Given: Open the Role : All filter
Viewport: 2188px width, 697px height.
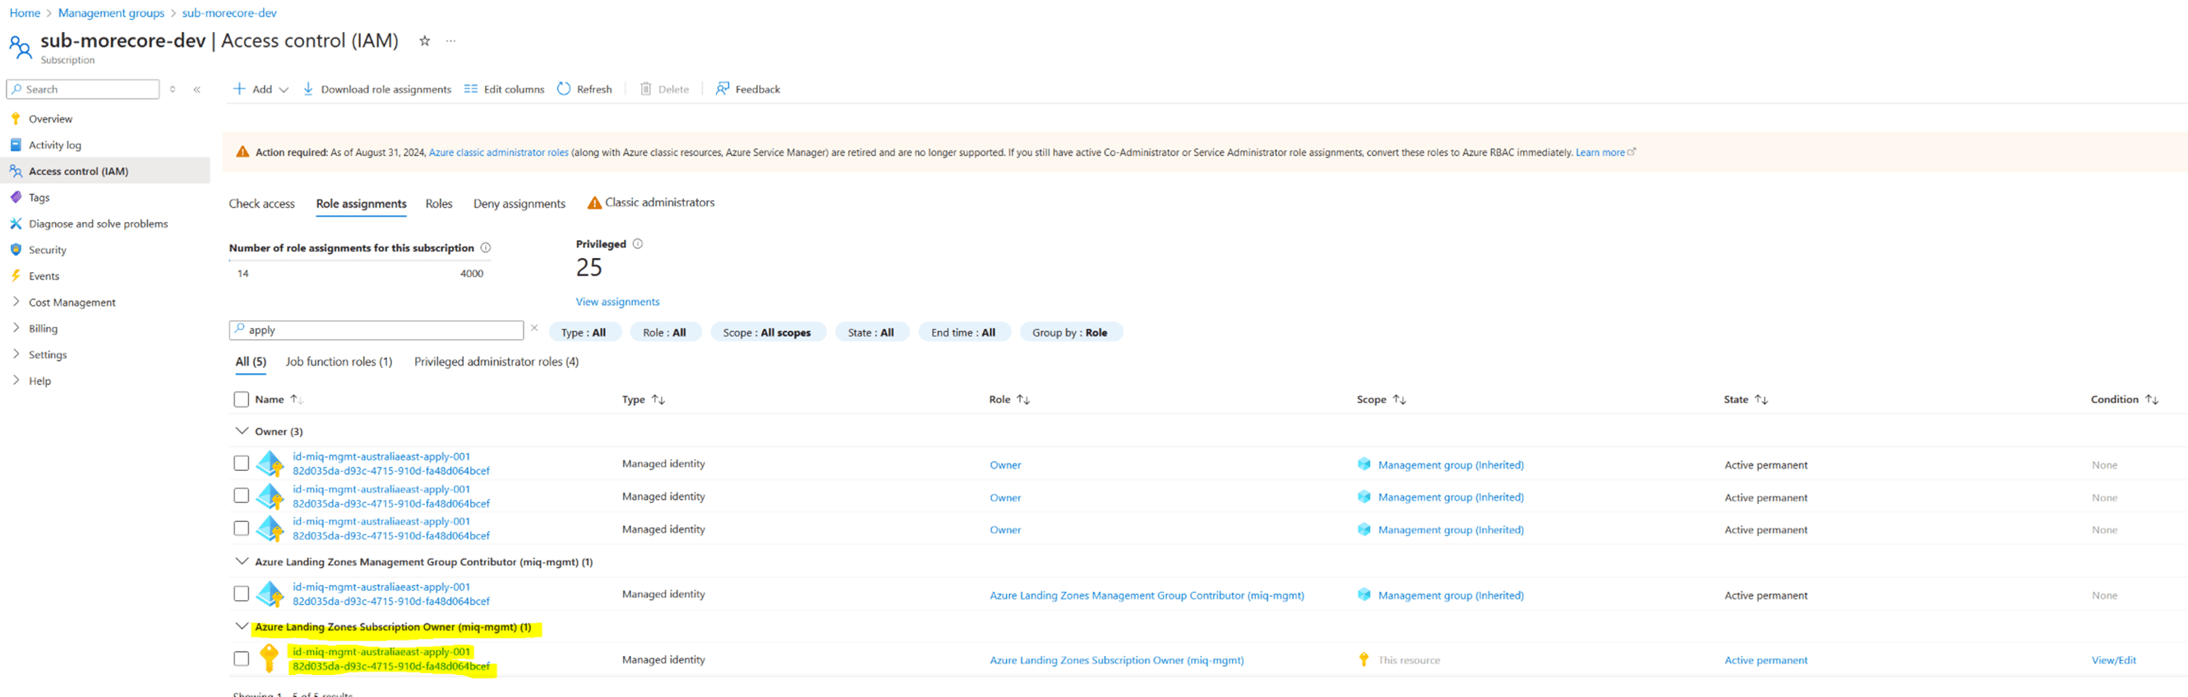Looking at the screenshot, I should (665, 332).
